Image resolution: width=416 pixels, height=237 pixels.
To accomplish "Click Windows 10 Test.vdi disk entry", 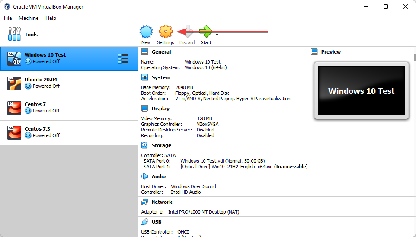I will 223,161.
